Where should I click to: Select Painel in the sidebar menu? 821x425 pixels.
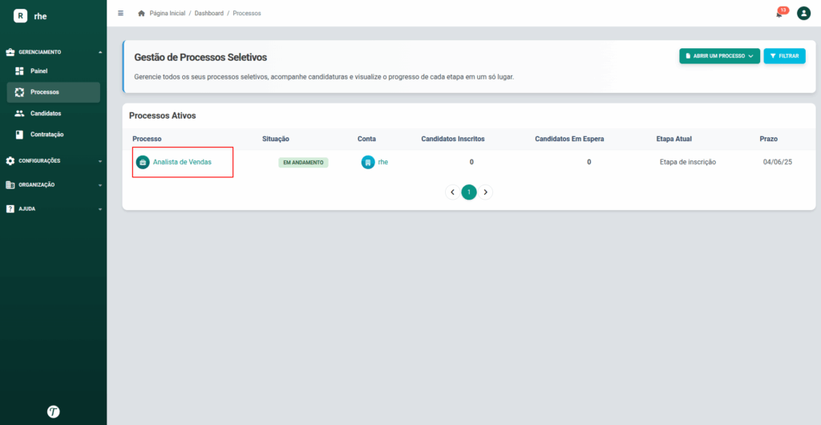[54, 71]
